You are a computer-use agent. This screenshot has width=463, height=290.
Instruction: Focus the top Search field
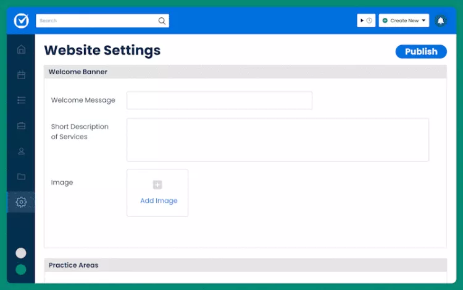(x=96, y=20)
